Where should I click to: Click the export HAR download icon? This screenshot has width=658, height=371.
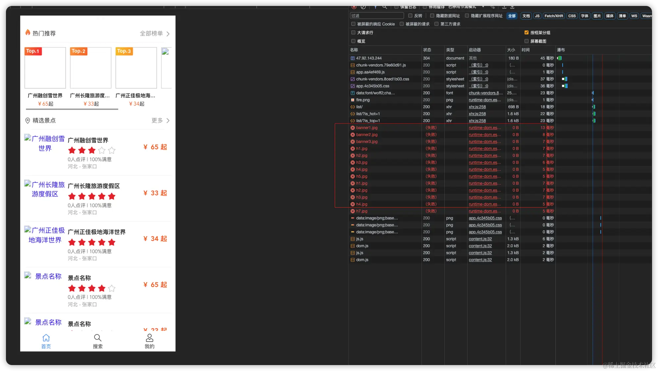512,7
